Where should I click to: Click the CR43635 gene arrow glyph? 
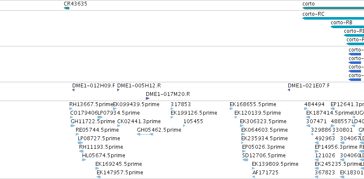tap(66, 8)
